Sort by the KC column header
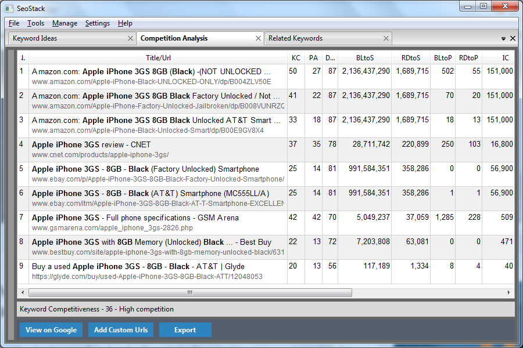523x348 pixels. click(x=296, y=58)
